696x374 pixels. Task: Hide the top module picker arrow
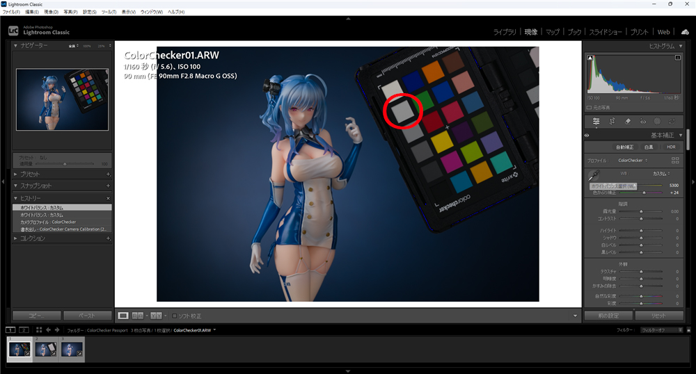(x=348, y=19)
